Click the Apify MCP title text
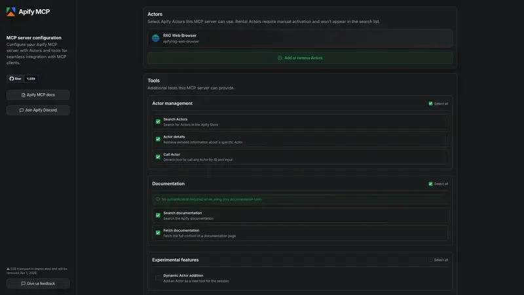The width and height of the screenshot is (524, 295). (x=34, y=12)
